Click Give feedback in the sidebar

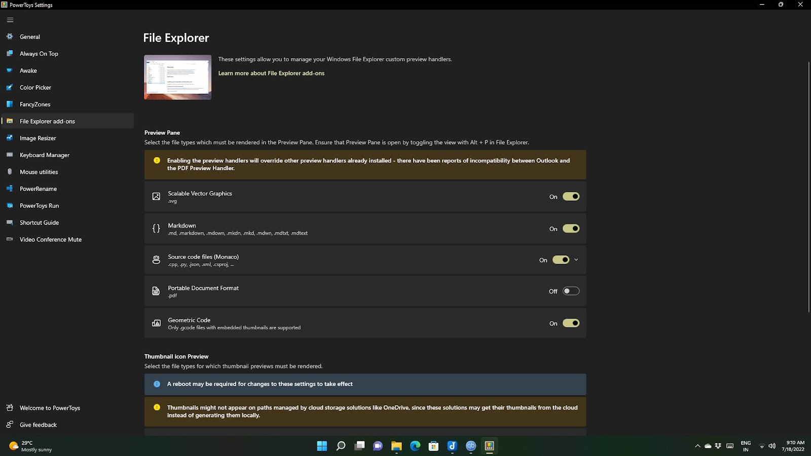tap(67, 425)
